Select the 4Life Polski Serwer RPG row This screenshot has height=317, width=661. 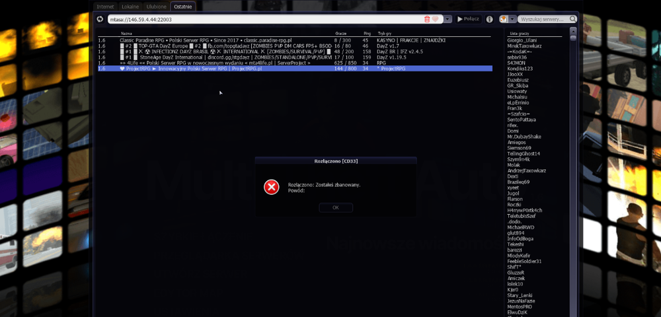[295, 63]
